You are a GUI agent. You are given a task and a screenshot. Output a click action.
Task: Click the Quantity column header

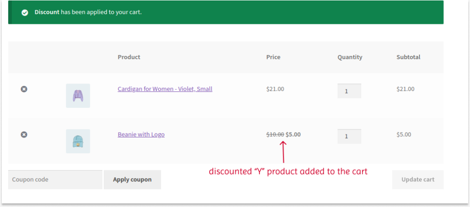(350, 57)
